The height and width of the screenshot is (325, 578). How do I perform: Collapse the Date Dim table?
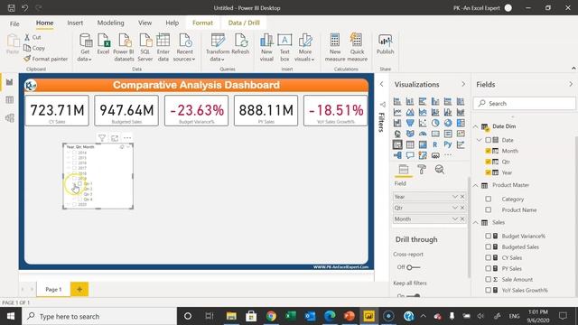476,126
